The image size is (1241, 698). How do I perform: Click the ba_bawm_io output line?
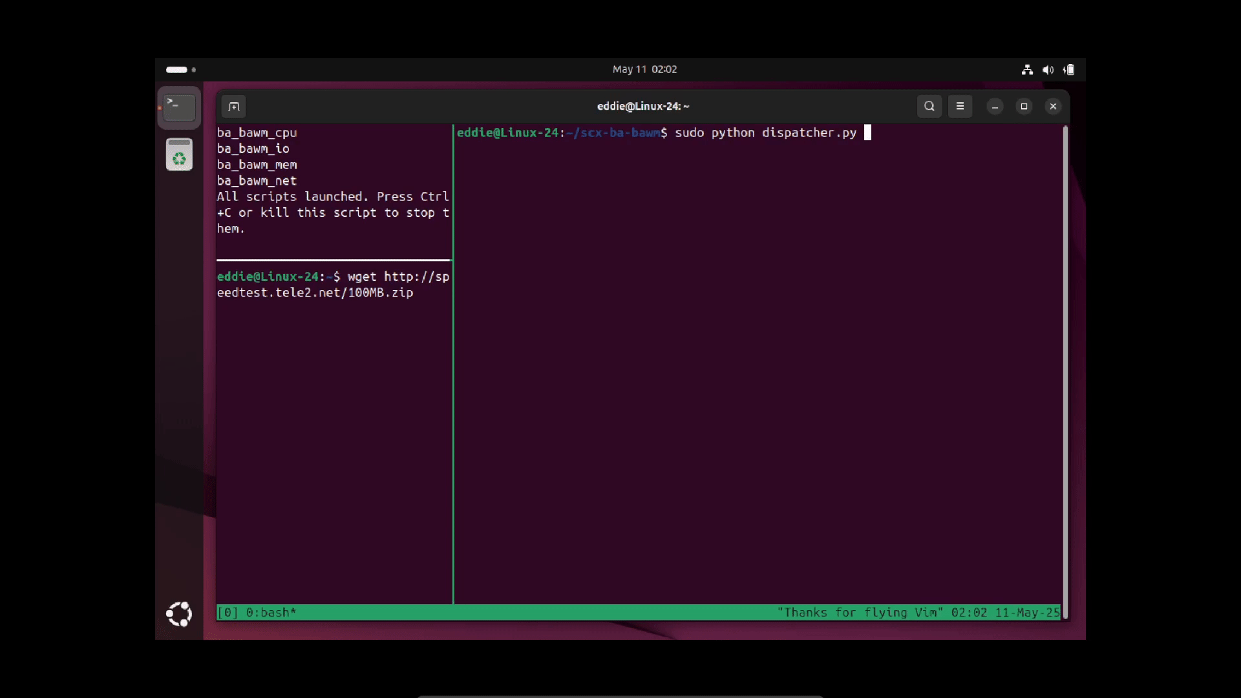pyautogui.click(x=253, y=149)
